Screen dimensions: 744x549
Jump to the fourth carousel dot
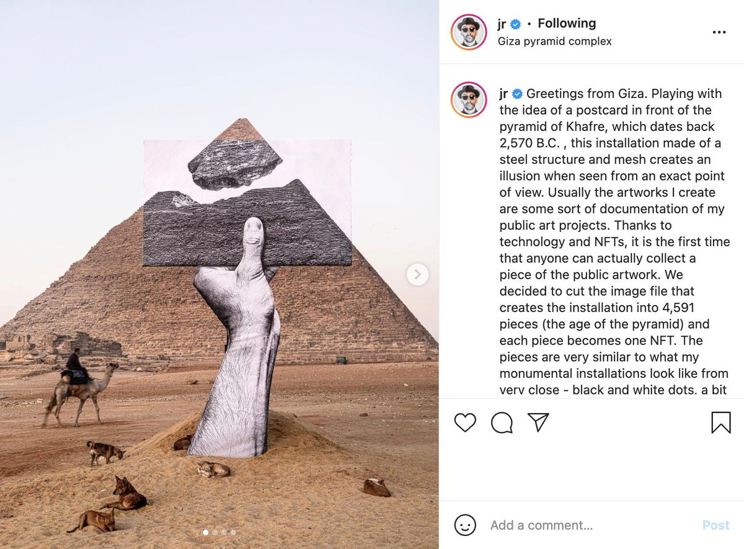(233, 532)
